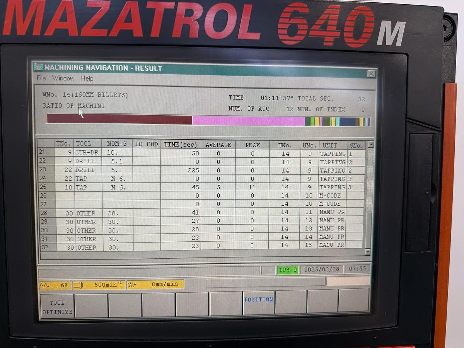Click the Machining Navigation title bar icon
This screenshot has height=348, width=464.
coord(38,67)
